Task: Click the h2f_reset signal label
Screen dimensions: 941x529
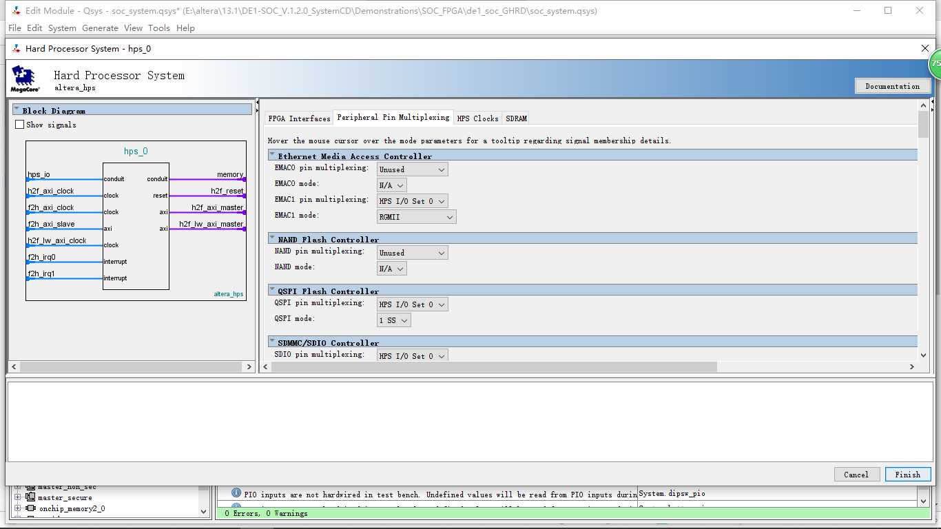Action: 227,191
